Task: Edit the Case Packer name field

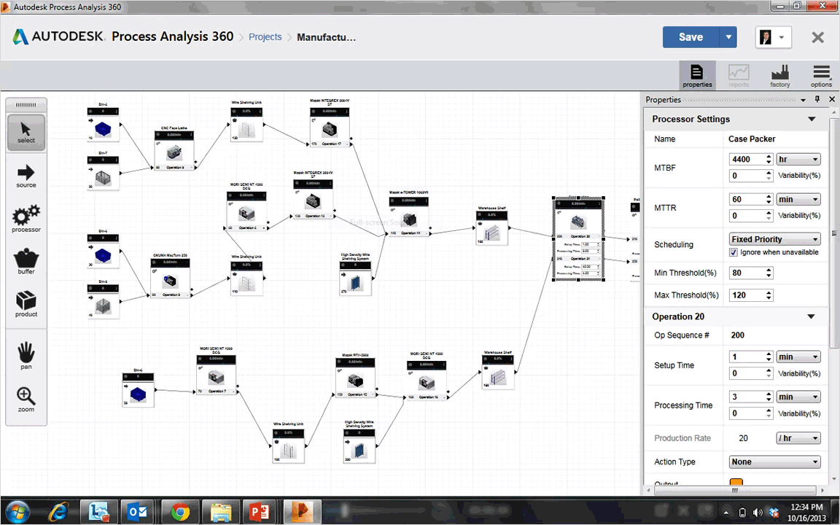Action: coord(774,139)
